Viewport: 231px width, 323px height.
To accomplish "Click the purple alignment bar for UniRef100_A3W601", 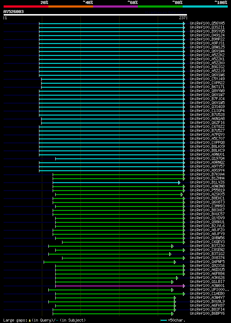I will pos(120,286).
